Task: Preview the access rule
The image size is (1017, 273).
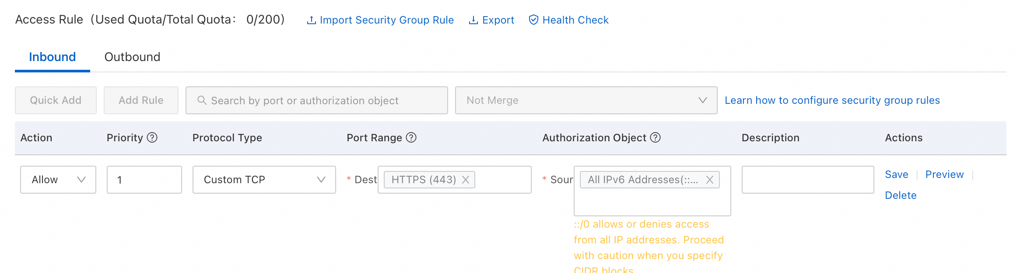Action: (944, 174)
